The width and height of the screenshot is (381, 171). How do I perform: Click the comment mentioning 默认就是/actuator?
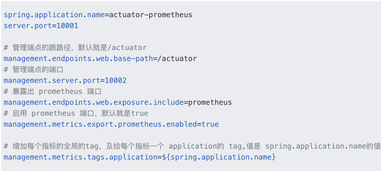[75, 48]
